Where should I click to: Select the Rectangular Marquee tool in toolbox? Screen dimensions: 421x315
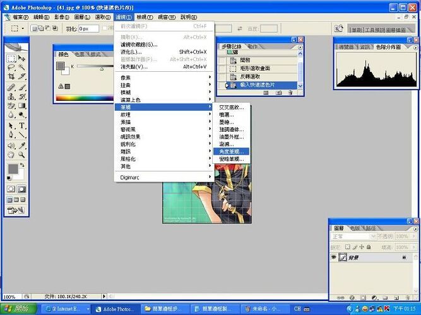click(11, 58)
